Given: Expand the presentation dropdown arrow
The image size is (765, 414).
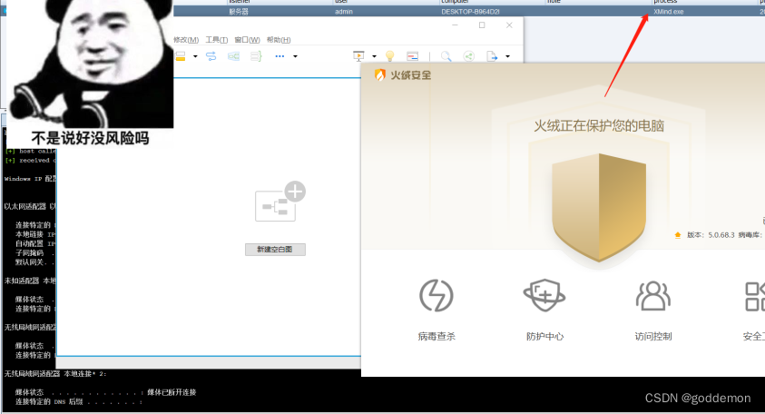Looking at the screenshot, I should 374,56.
